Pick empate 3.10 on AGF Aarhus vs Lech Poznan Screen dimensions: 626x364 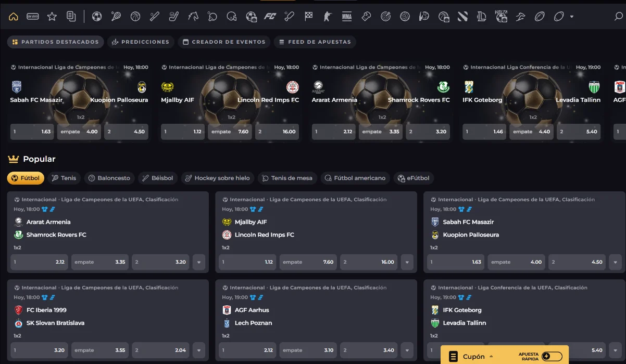[308, 350]
